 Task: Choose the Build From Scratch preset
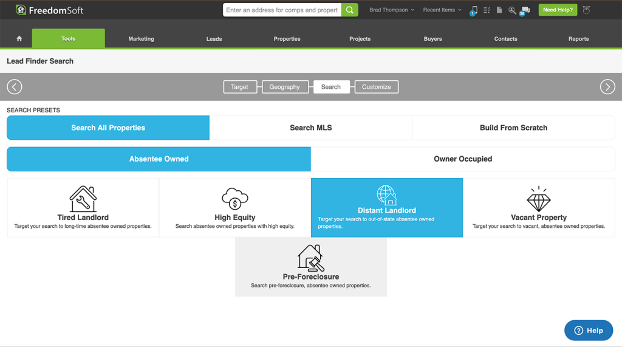(x=513, y=128)
